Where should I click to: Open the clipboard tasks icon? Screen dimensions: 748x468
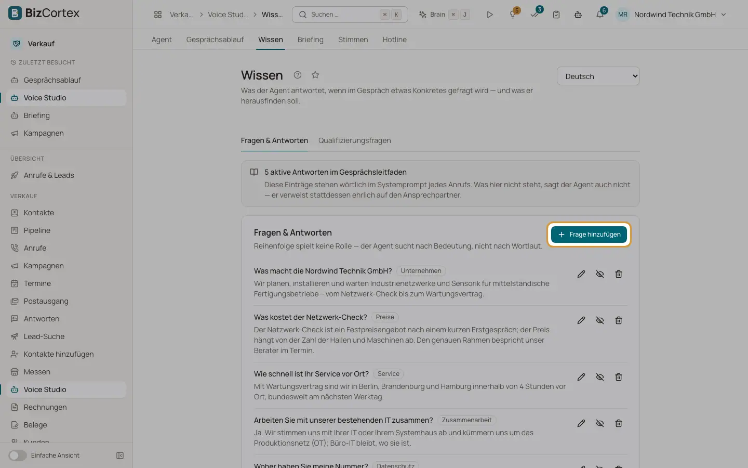[556, 15]
